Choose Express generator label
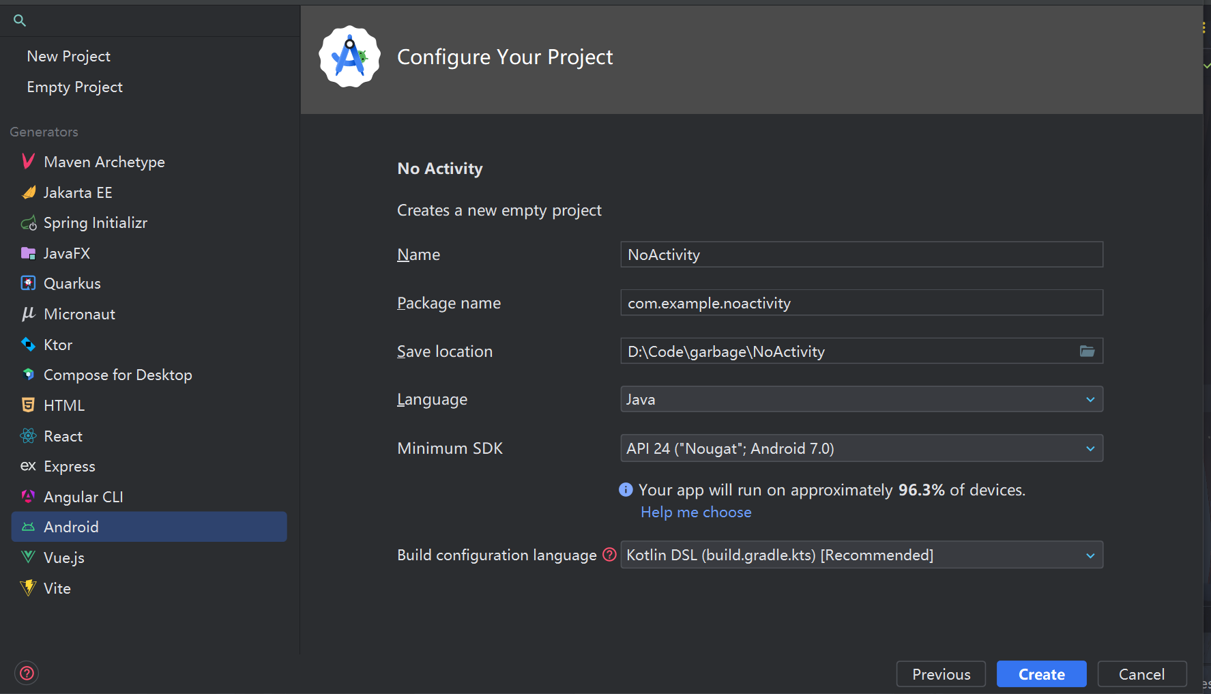This screenshot has width=1211, height=694. [70, 466]
